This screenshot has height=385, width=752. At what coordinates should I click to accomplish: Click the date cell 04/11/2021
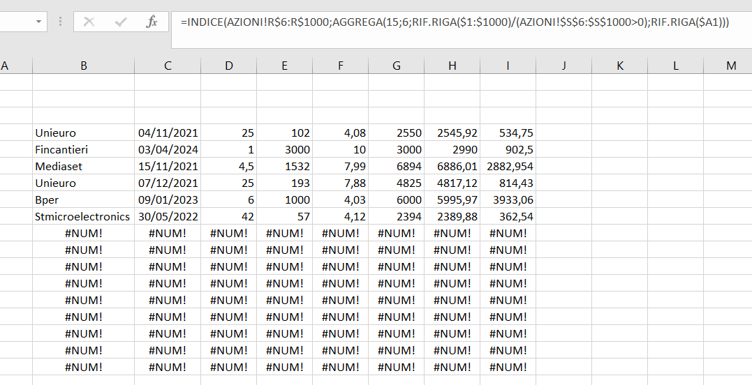tap(168, 133)
